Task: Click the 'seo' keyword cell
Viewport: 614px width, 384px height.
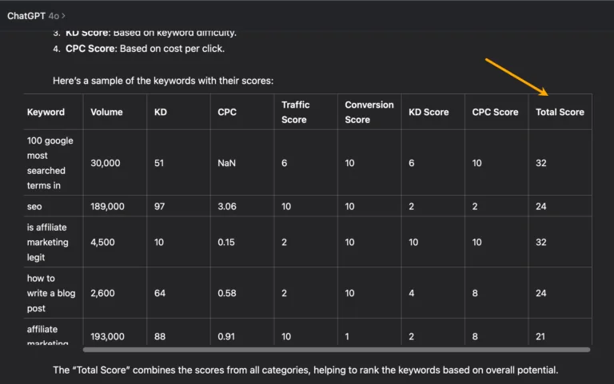Action: coord(34,207)
